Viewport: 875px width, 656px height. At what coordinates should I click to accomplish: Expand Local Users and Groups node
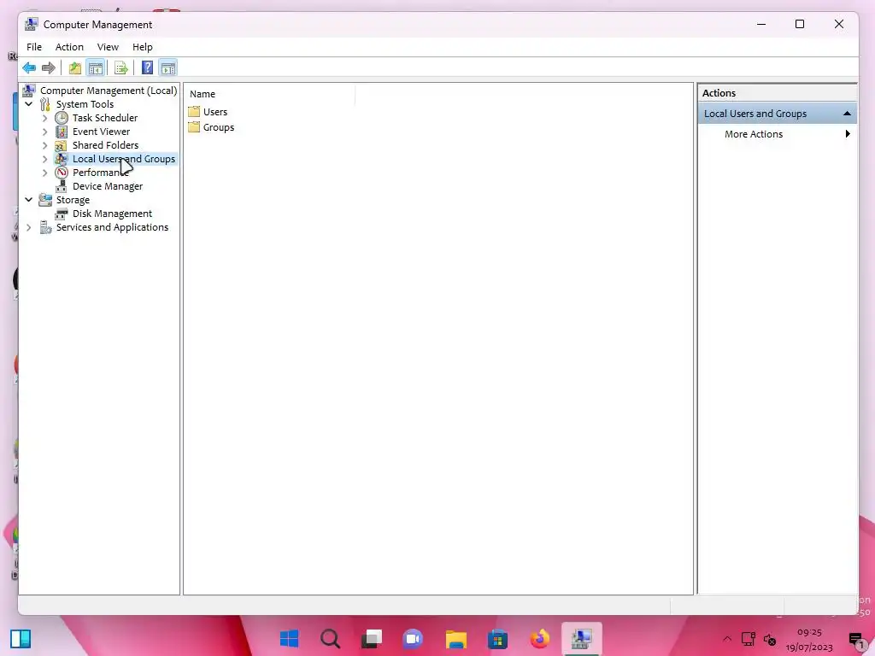45,159
